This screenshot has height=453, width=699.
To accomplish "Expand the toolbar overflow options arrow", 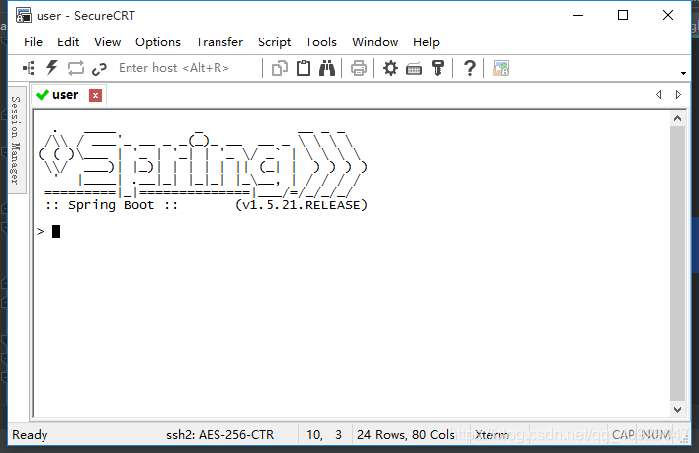I will pyautogui.click(x=683, y=73).
